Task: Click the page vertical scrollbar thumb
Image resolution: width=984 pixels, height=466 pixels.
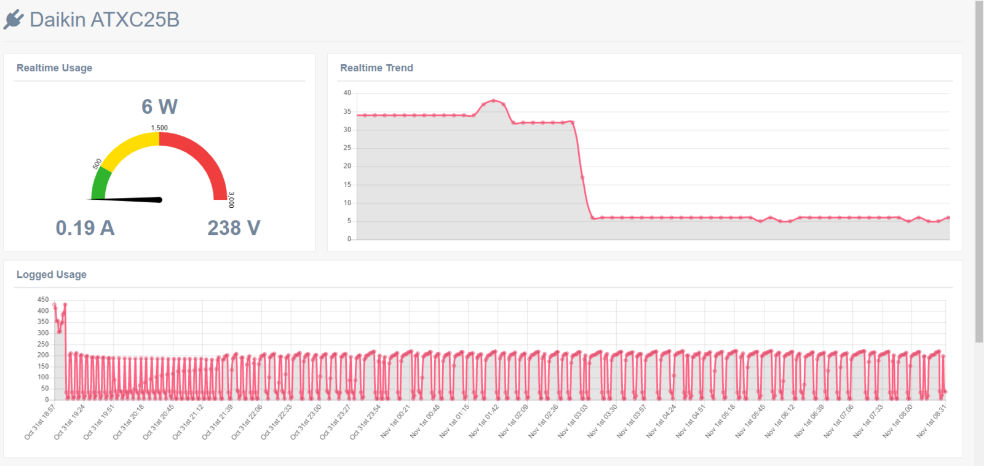Action: click(x=979, y=172)
